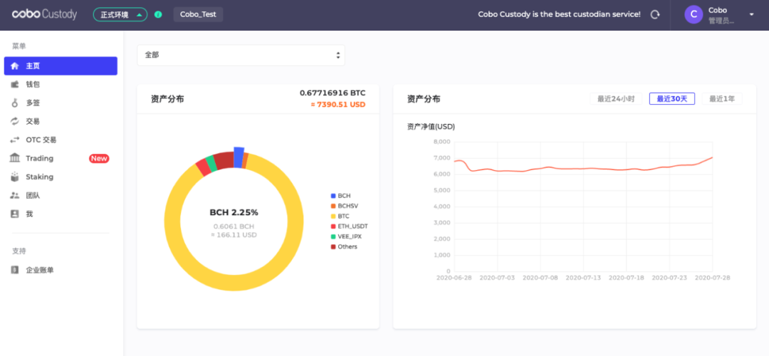Expand the Cobo account menu arrow

pyautogui.click(x=751, y=14)
